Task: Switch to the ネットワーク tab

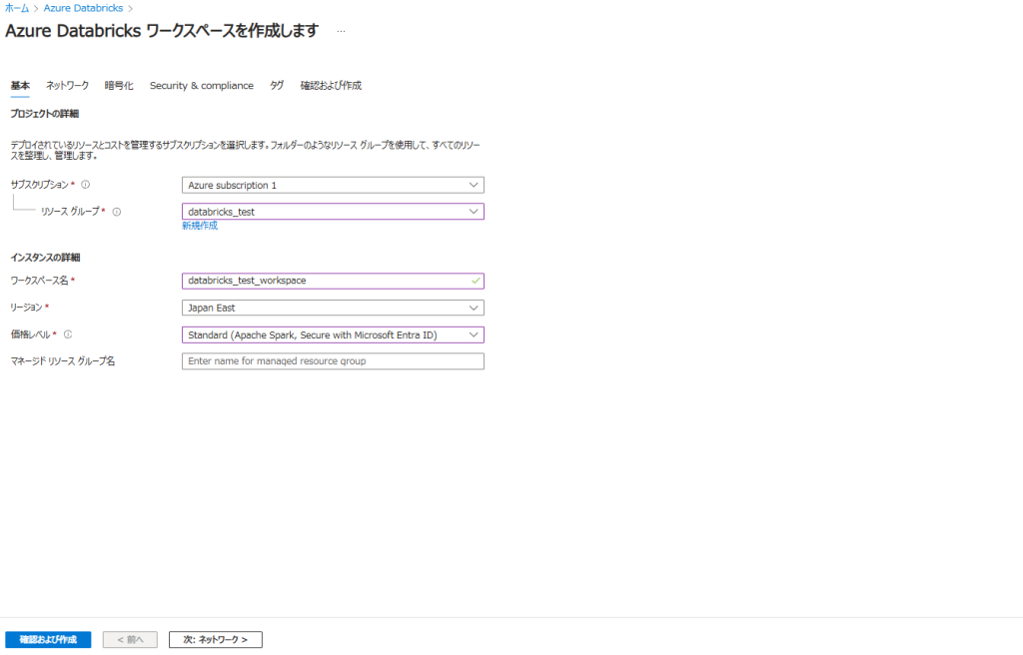Action: coord(67,86)
